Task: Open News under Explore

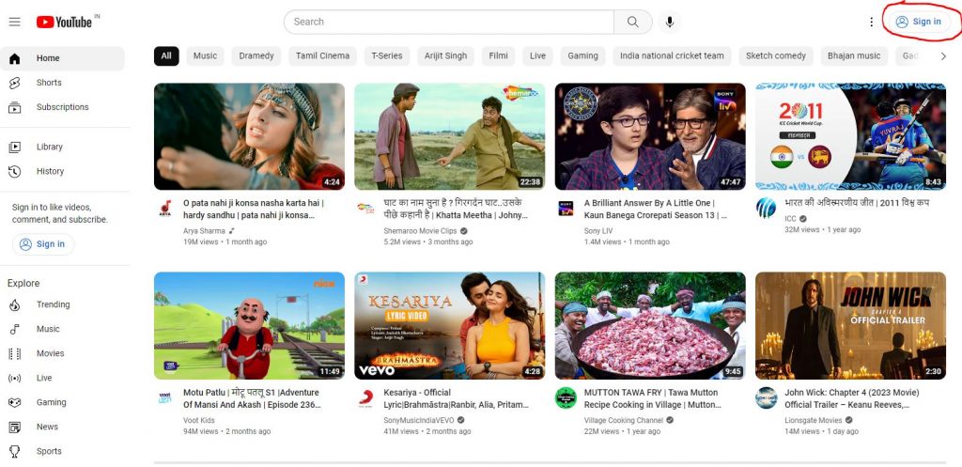Action: point(62,428)
